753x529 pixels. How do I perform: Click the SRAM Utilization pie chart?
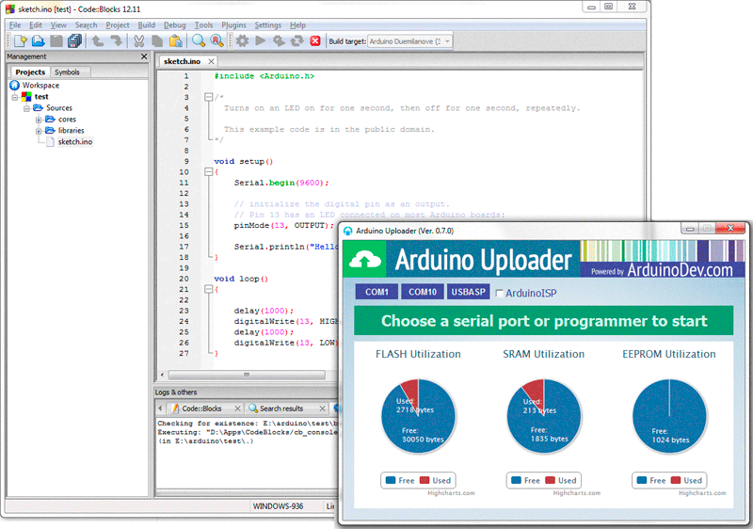544,416
